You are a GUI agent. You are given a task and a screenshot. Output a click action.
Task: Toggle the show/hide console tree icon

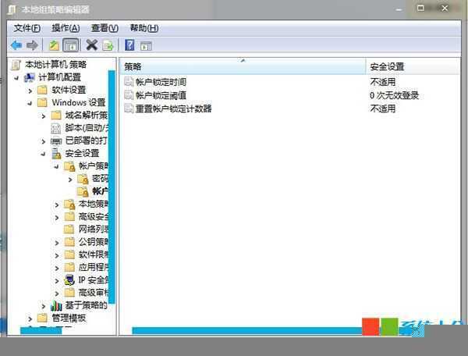[x=71, y=45]
